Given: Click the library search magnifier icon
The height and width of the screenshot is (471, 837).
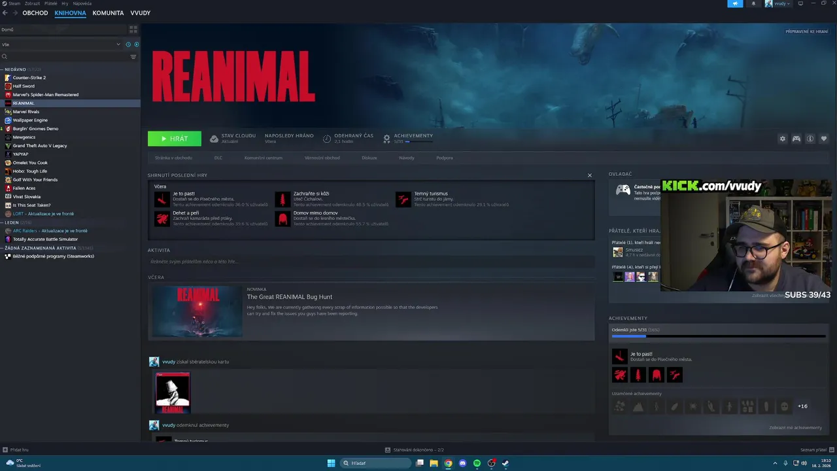Looking at the screenshot, I should pos(5,57).
